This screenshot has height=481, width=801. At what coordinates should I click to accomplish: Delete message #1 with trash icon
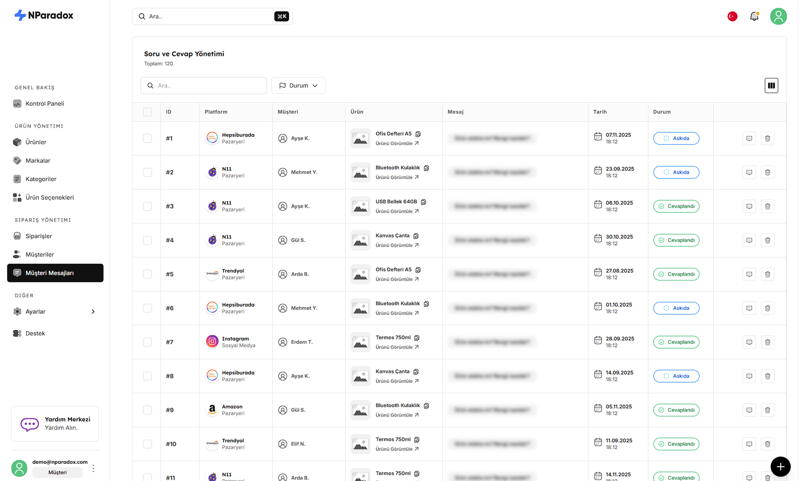tap(767, 138)
